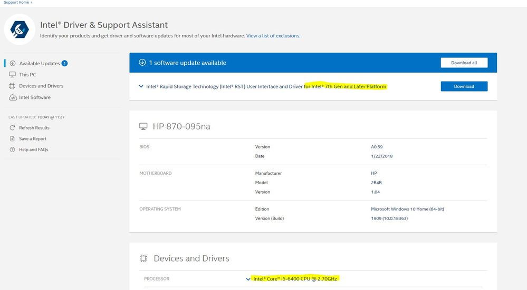Click the LAST UPDATED TODAY @ 11:27 text
The height and width of the screenshot is (290, 527).
[x=36, y=117]
